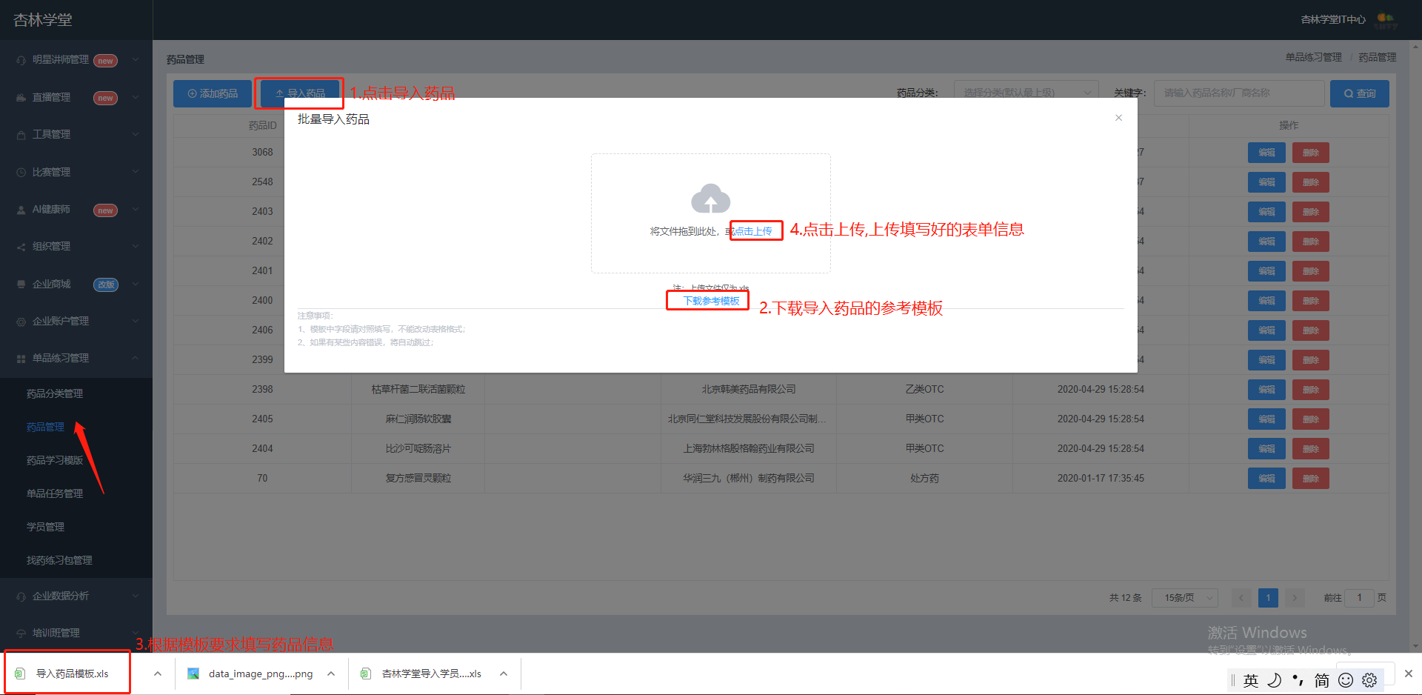Click 编辑 for 复方感冒灵颗粒 row
Image resolution: width=1422 pixels, height=695 pixels.
pos(1266,479)
